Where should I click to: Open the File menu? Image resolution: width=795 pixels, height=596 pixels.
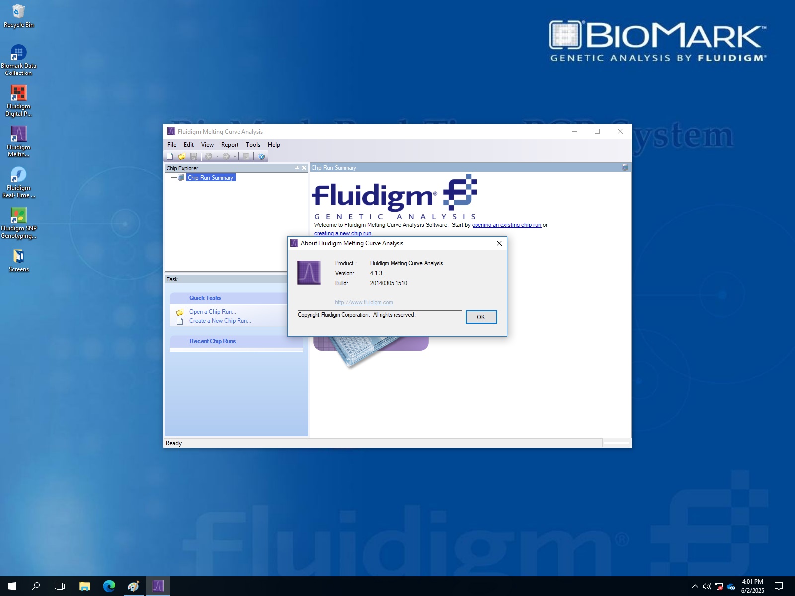click(172, 145)
